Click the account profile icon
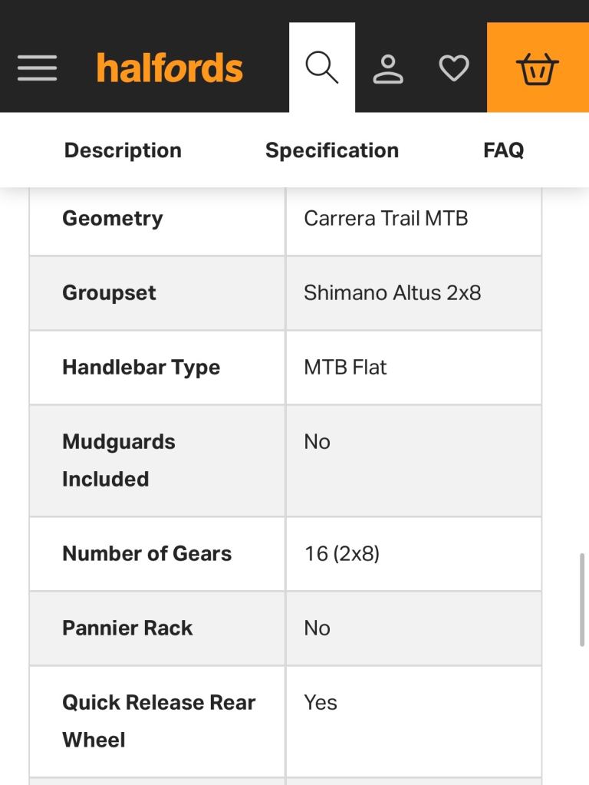The width and height of the screenshot is (589, 785). coord(389,67)
